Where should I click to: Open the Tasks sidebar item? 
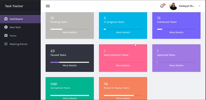pos(20,35)
